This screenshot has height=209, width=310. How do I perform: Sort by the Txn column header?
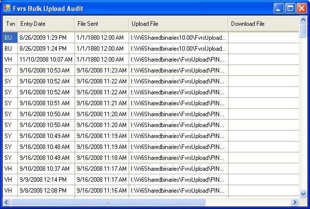(x=10, y=24)
